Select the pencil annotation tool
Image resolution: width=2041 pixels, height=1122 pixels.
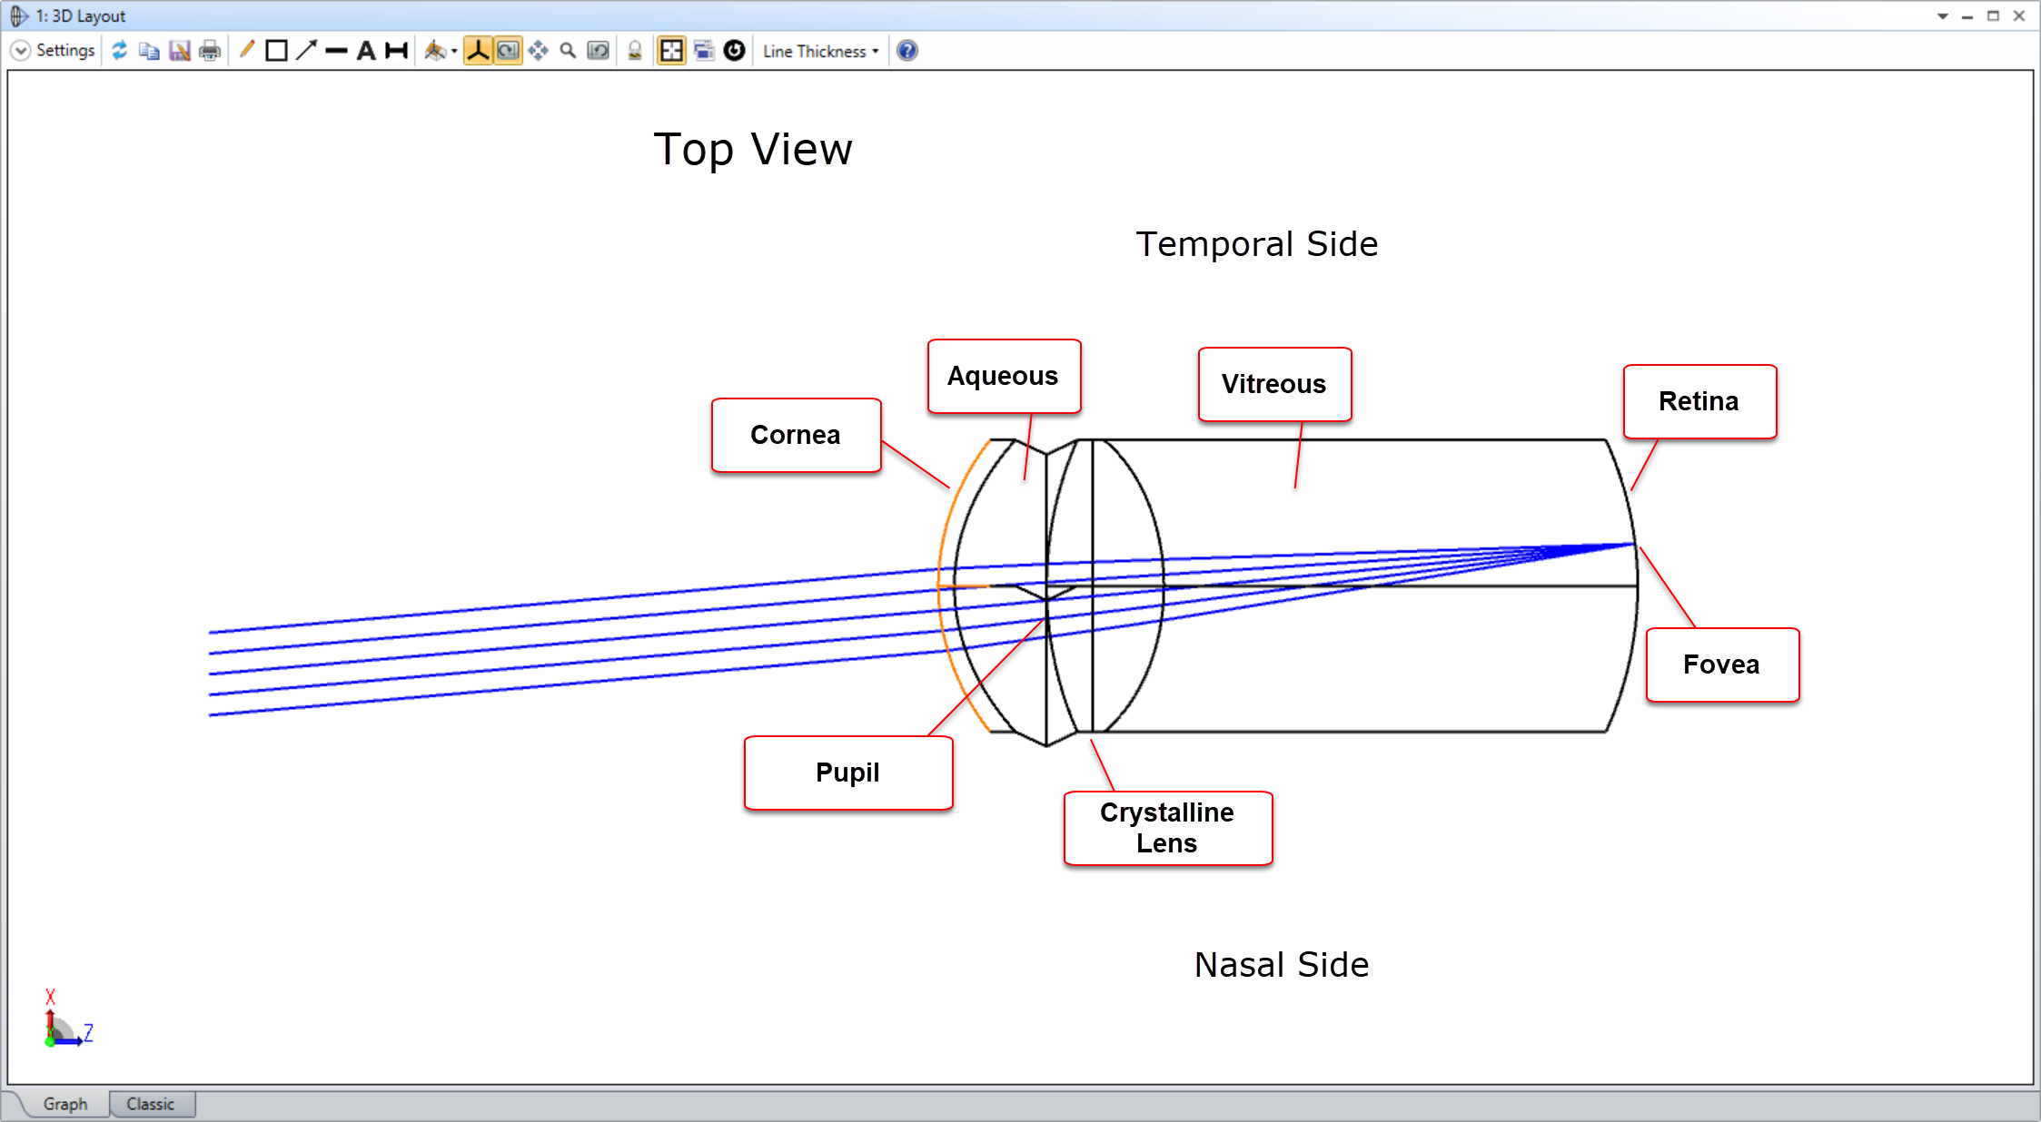247,50
